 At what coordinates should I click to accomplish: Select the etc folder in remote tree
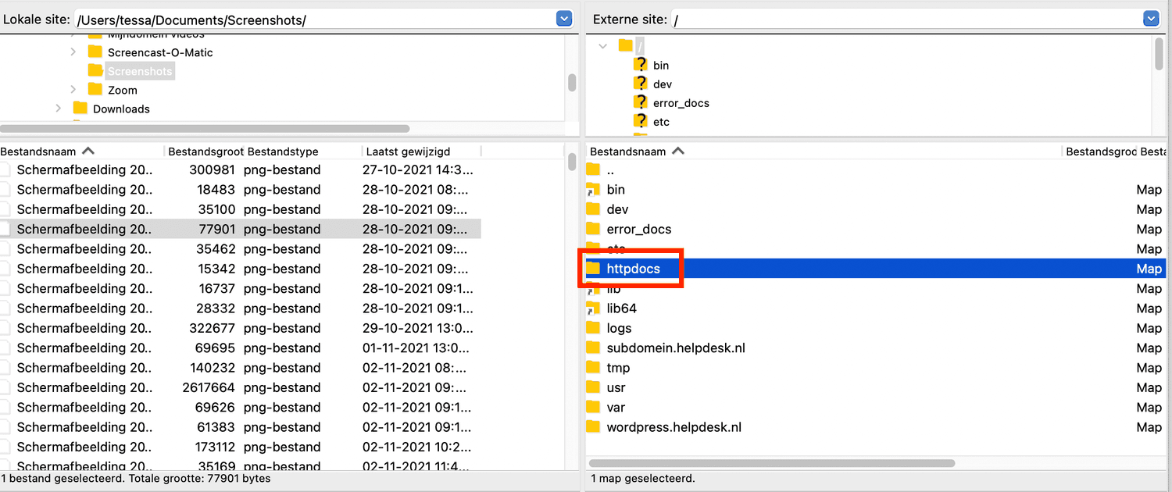click(x=661, y=122)
